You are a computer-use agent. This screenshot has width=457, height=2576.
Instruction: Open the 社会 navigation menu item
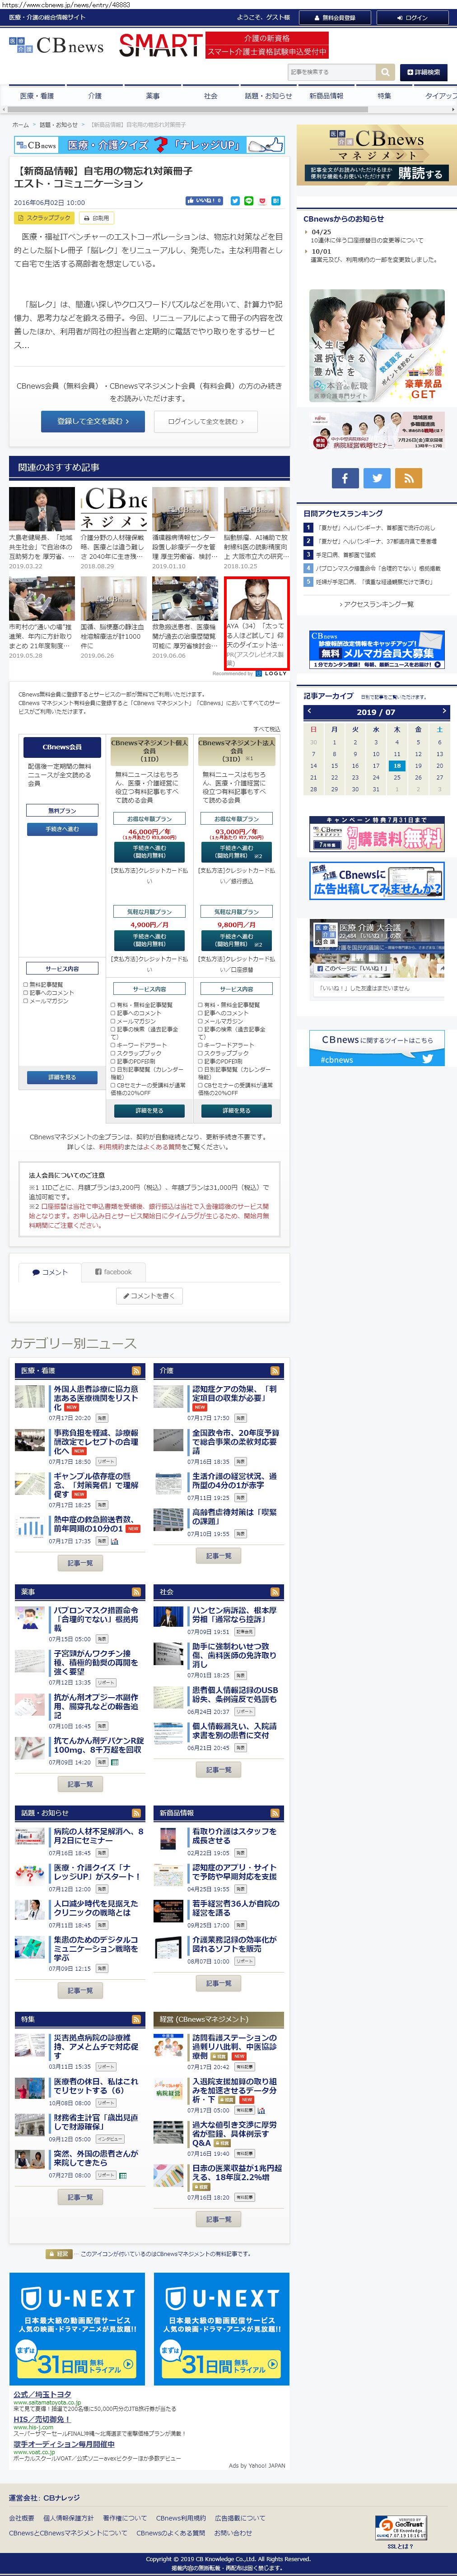(x=210, y=96)
